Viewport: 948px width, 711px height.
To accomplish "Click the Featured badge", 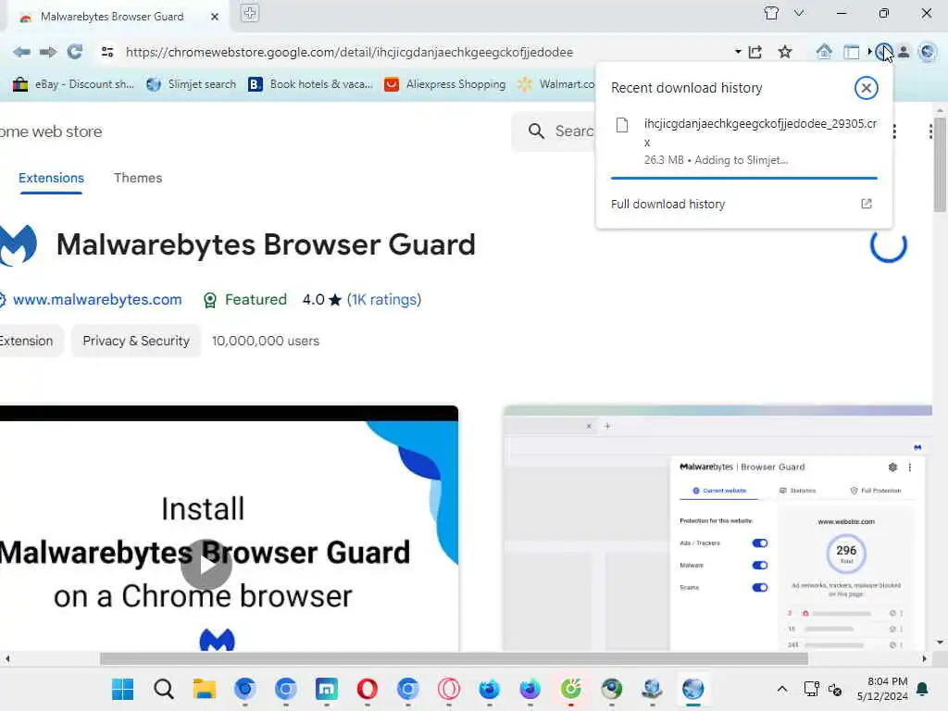I will click(x=244, y=299).
